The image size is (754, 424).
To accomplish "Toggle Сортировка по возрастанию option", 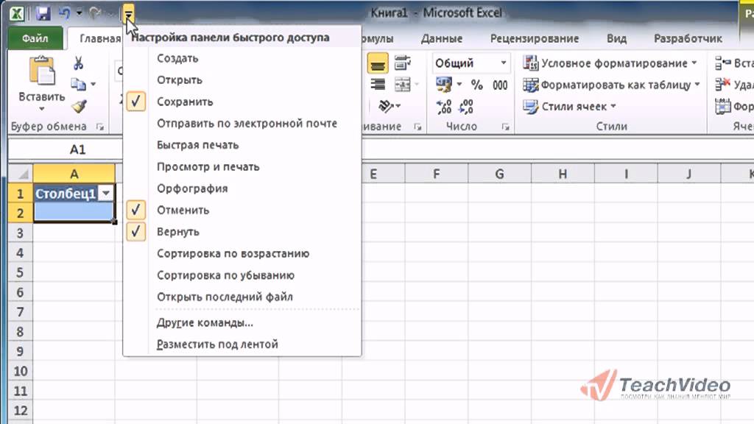I will 242,253.
